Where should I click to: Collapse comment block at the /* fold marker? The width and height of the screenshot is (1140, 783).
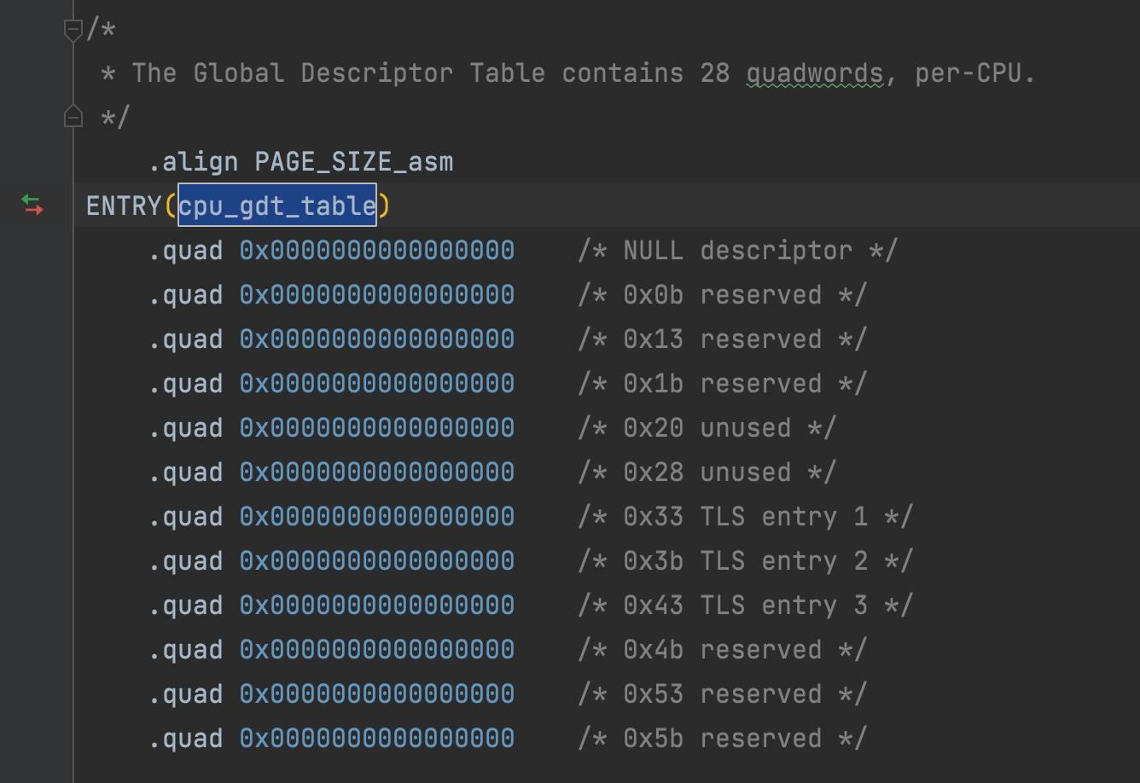tap(73, 30)
